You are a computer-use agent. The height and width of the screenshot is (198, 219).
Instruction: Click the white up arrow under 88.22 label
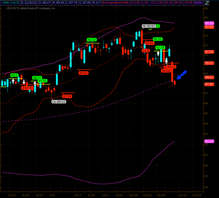35,83
